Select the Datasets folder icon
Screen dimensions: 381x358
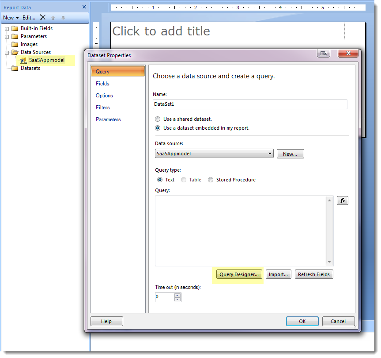pyautogui.click(x=15, y=68)
